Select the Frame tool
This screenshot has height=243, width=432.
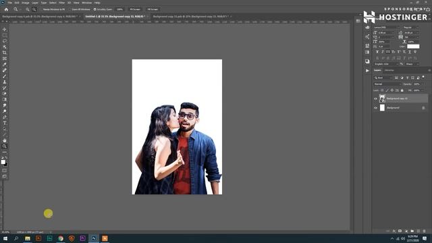pyautogui.click(x=5, y=59)
